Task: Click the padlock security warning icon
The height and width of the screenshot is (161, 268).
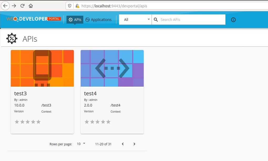Action: [77, 6]
